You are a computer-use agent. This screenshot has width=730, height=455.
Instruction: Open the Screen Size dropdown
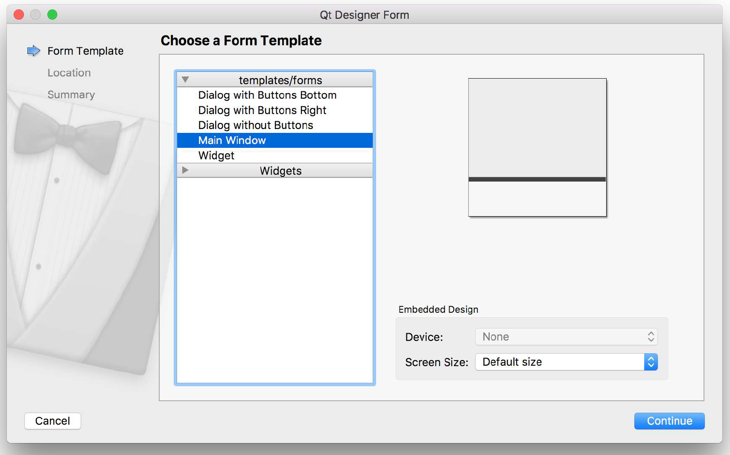566,362
